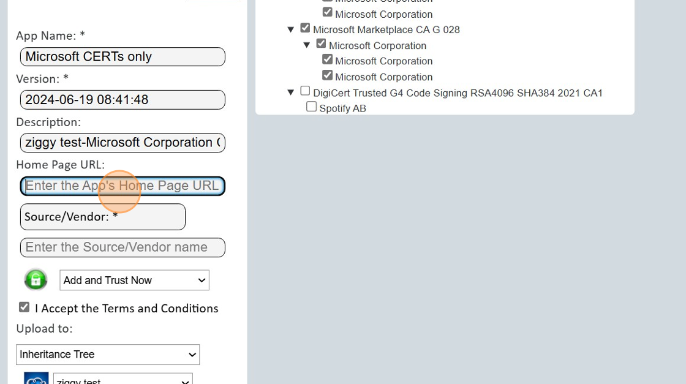Viewport: 686px width, 384px height.
Task: Click the Version input field
Action: click(123, 100)
